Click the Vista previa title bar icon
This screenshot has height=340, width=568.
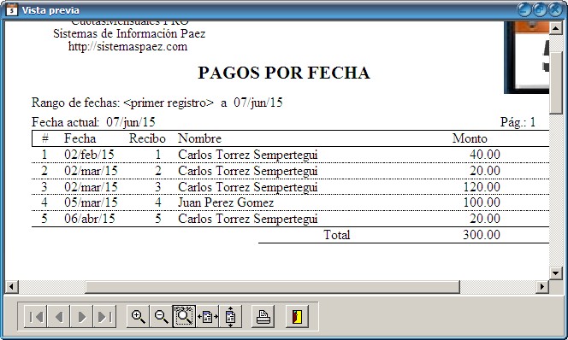click(x=12, y=9)
